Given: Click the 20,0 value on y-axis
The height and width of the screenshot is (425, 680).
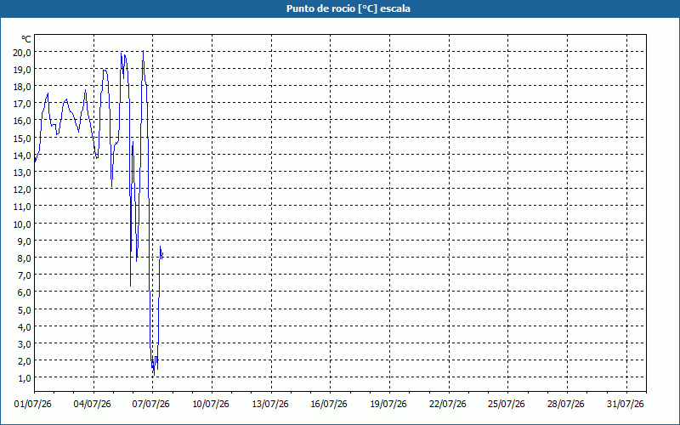Looking at the screenshot, I should [x=23, y=53].
